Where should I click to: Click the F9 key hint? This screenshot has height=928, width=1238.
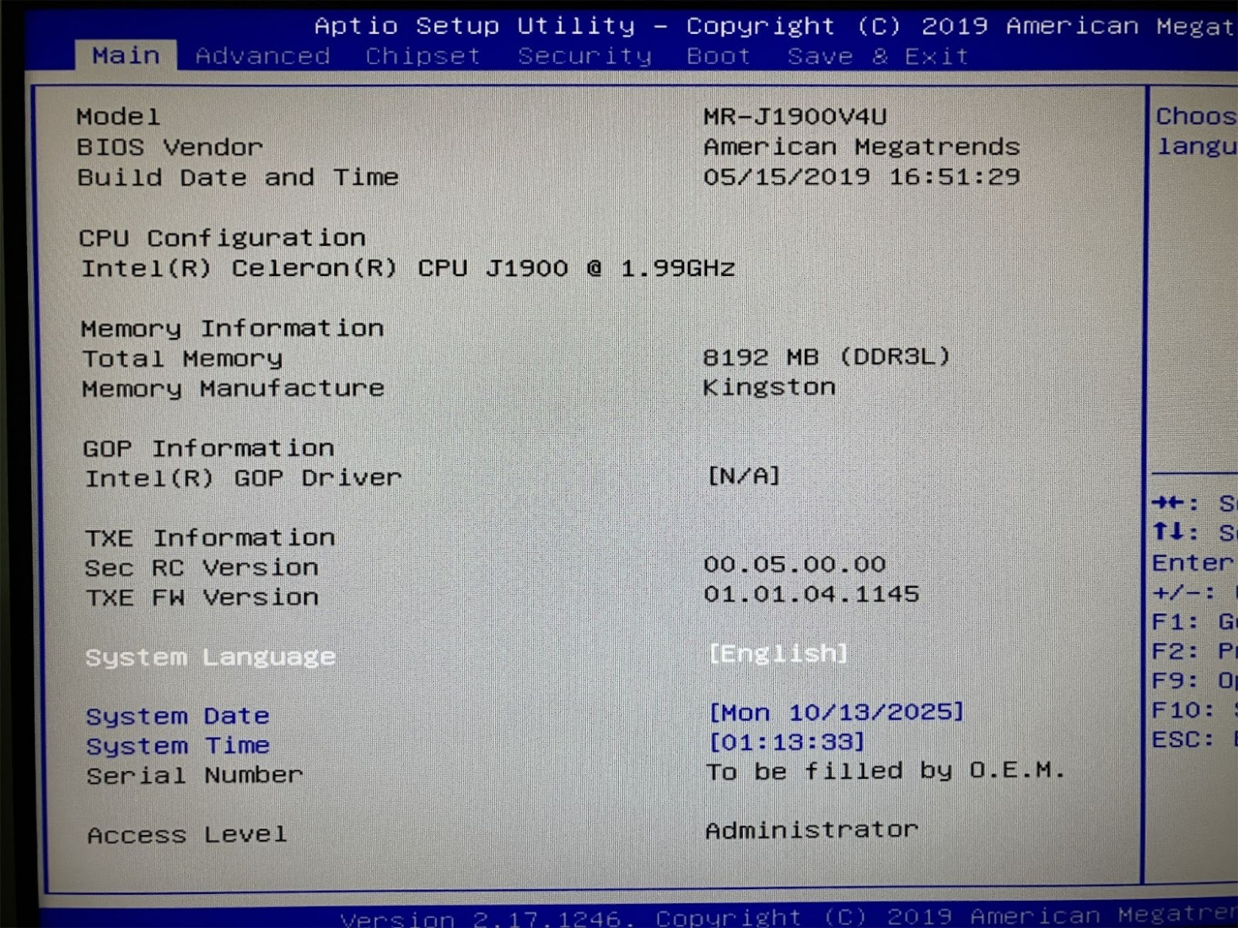1194,681
